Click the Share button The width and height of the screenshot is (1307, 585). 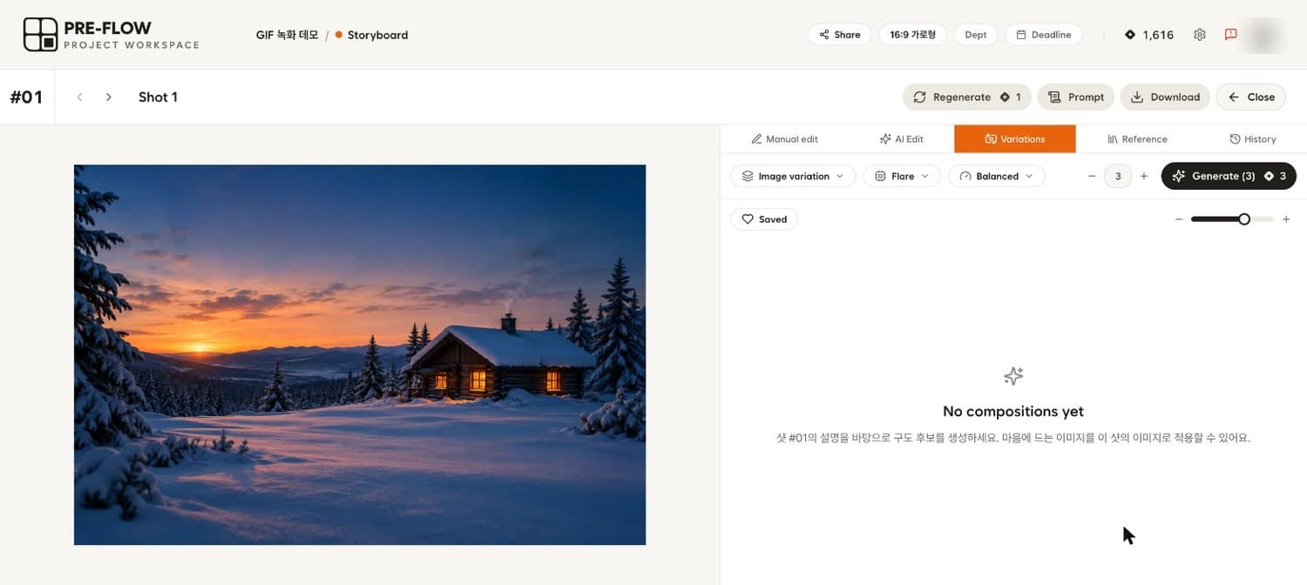(x=840, y=35)
